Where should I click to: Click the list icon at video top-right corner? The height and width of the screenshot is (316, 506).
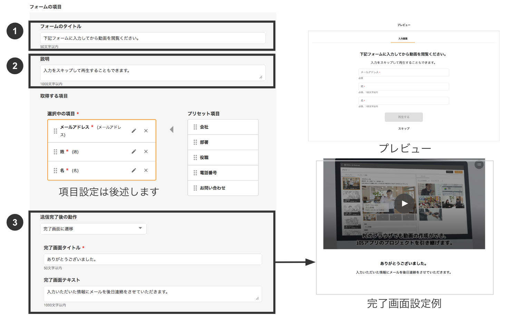pos(479,165)
